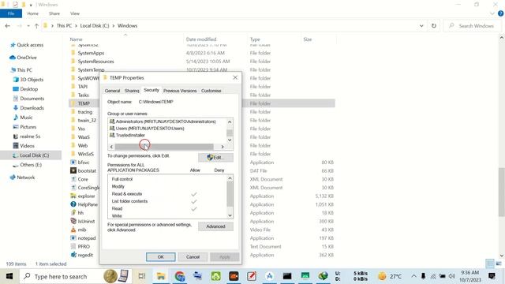The width and height of the screenshot is (505, 284).
Task: Click This PC in the address path
Action: (64, 26)
